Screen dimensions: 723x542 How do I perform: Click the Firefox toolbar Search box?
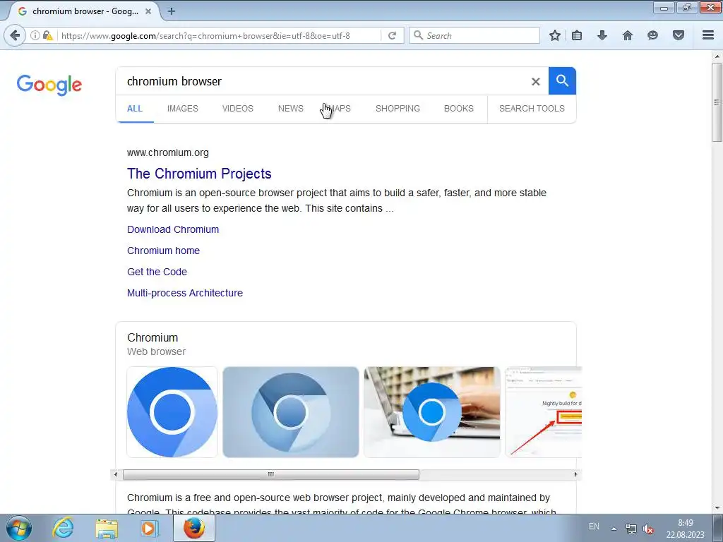475,35
